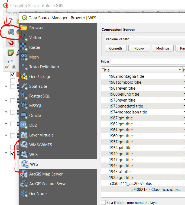Select the 1980belluno title row
185x205 pixels.
point(143,94)
